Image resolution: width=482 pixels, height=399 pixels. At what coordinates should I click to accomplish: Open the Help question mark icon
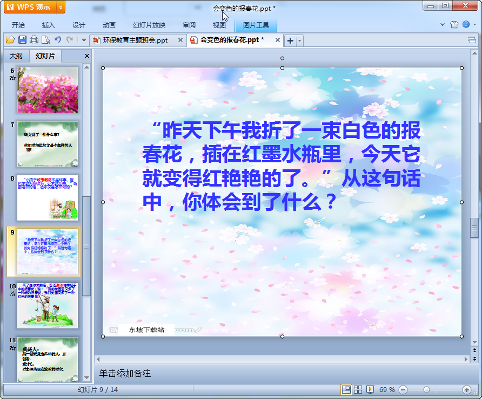(x=466, y=24)
